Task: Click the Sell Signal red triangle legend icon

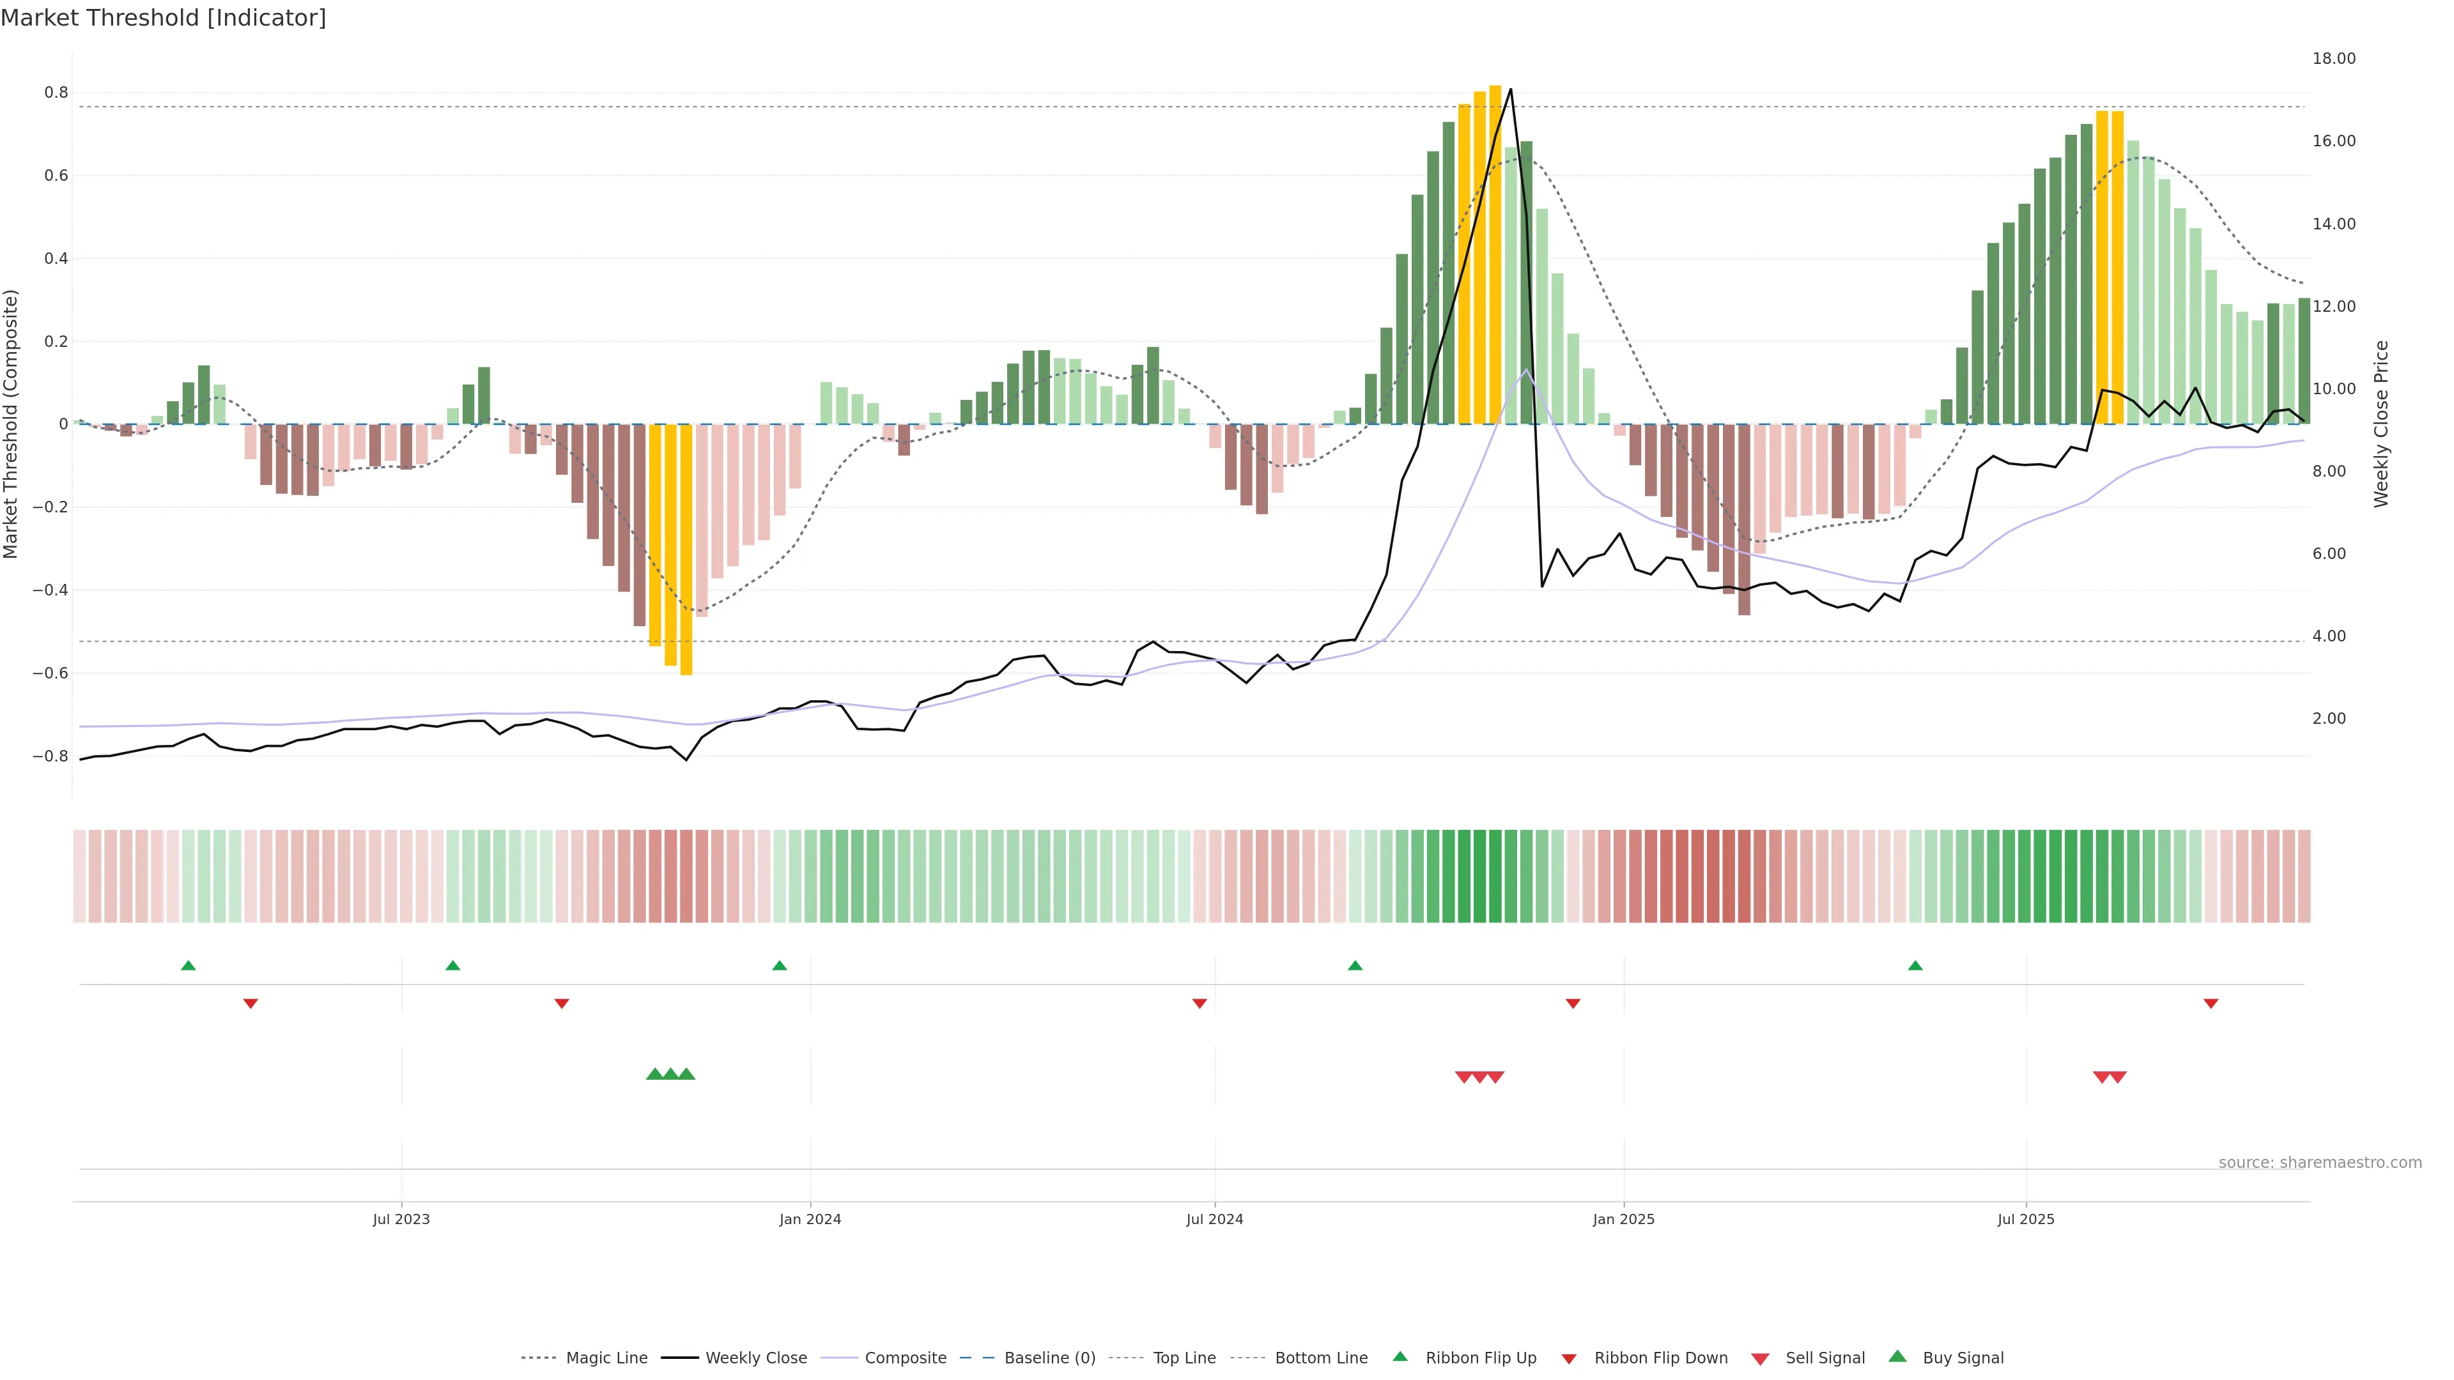Action: pyautogui.click(x=1759, y=1359)
